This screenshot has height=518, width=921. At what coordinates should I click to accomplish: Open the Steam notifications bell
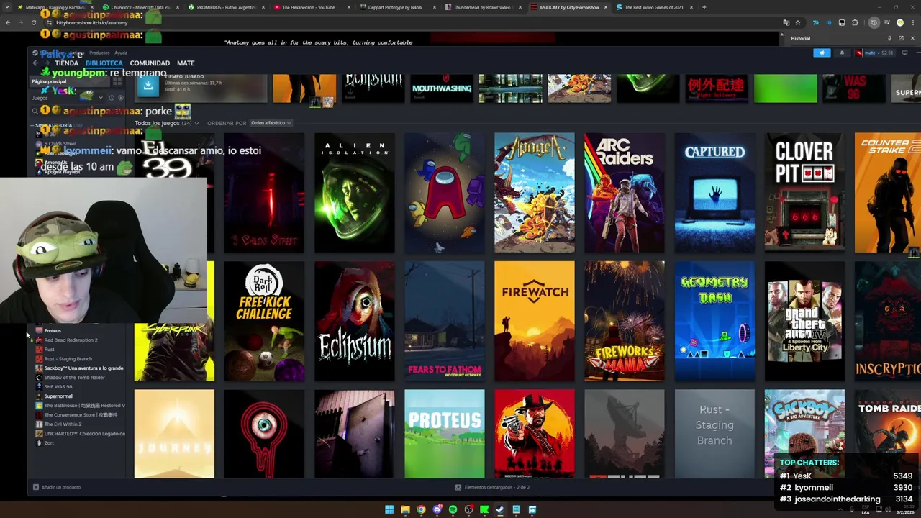(x=842, y=53)
